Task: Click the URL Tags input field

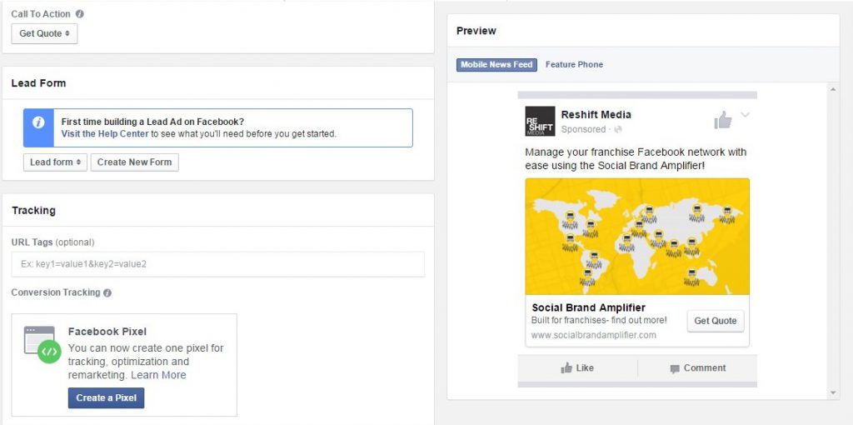Action: 217,264
